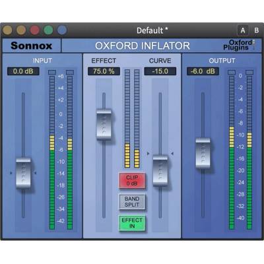This screenshot has height=264, width=264.
Task: Click the CURVE section label
Action: tap(160, 61)
